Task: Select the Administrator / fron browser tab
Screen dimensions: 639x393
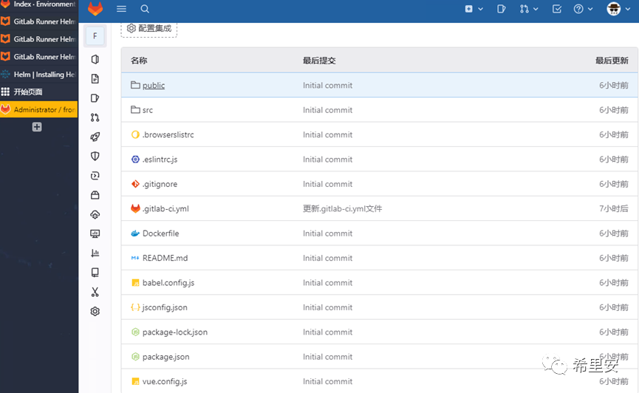Action: 38,109
